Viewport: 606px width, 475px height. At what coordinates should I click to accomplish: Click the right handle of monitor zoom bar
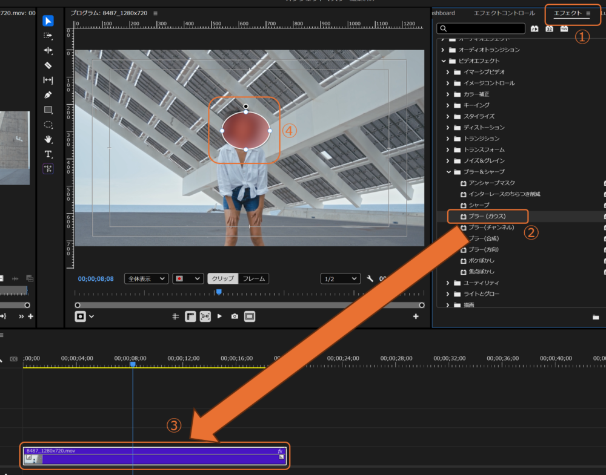pyautogui.click(x=422, y=305)
